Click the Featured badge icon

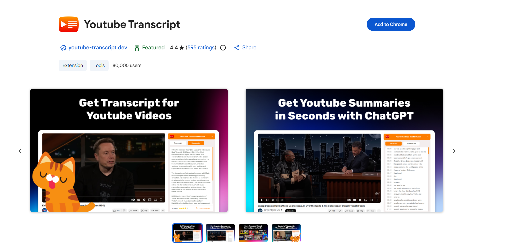point(137,48)
